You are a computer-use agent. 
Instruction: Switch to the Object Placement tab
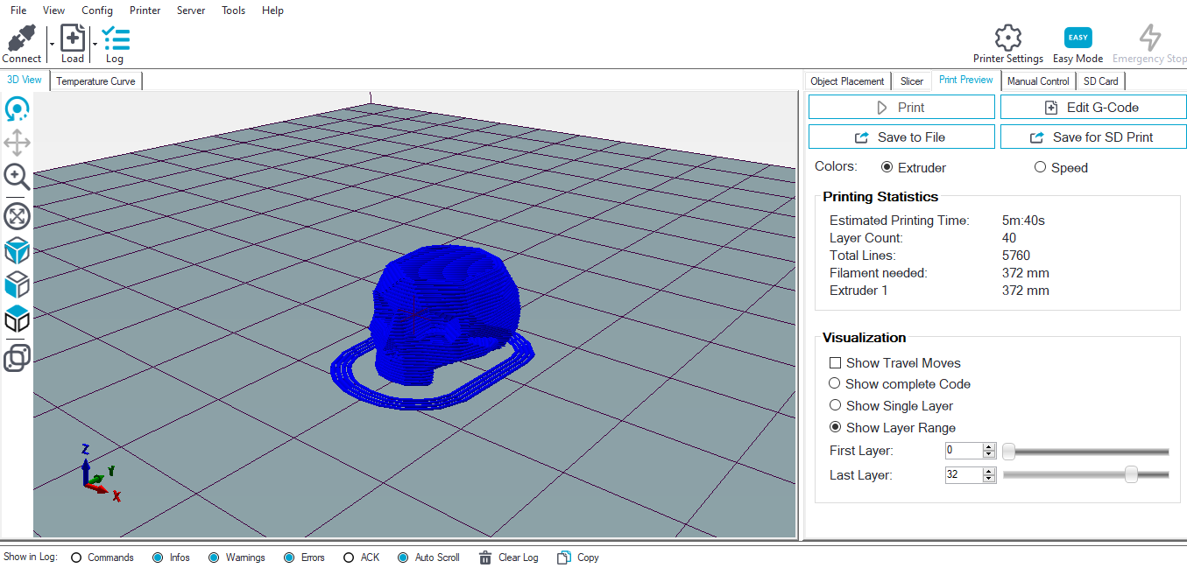coord(847,81)
